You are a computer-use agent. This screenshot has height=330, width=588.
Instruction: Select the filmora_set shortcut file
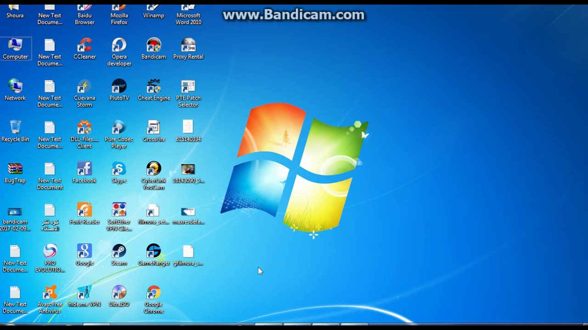pyautogui.click(x=153, y=214)
